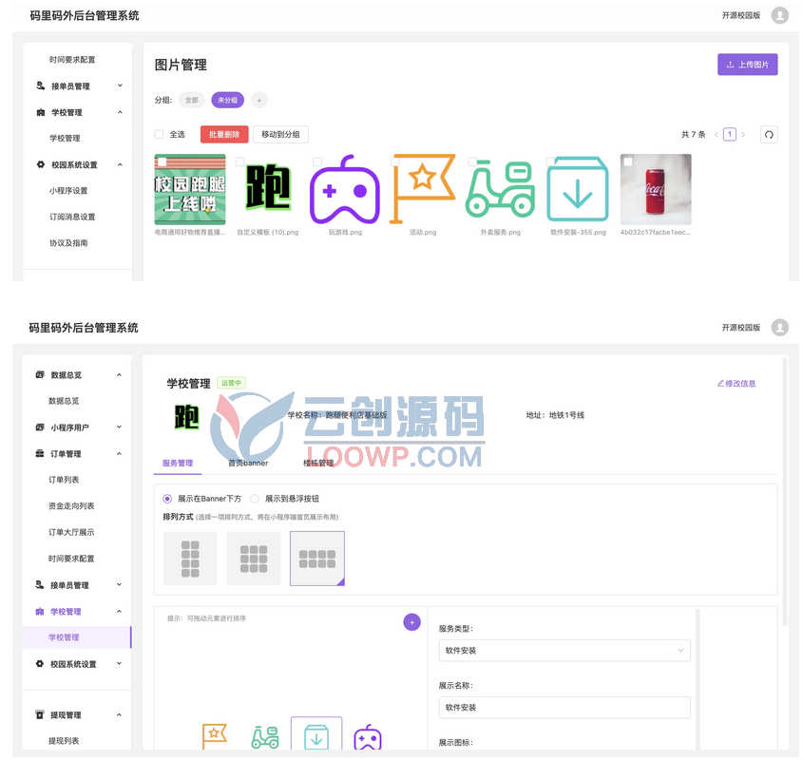Tick the 全选 checkbox
This screenshot has width=803, height=760.
160,134
